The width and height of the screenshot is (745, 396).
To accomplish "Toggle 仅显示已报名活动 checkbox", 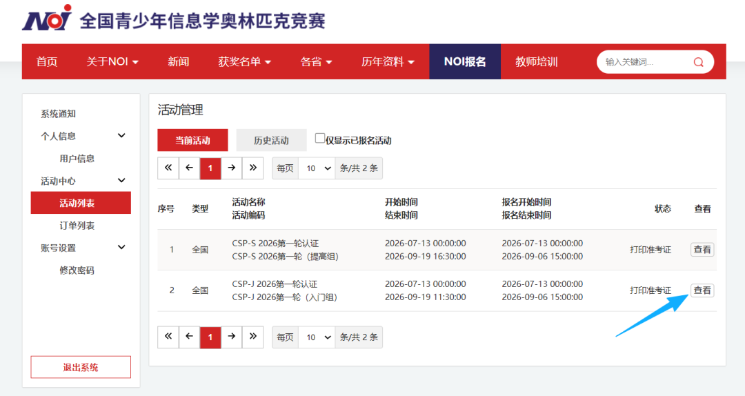I will pyautogui.click(x=320, y=139).
